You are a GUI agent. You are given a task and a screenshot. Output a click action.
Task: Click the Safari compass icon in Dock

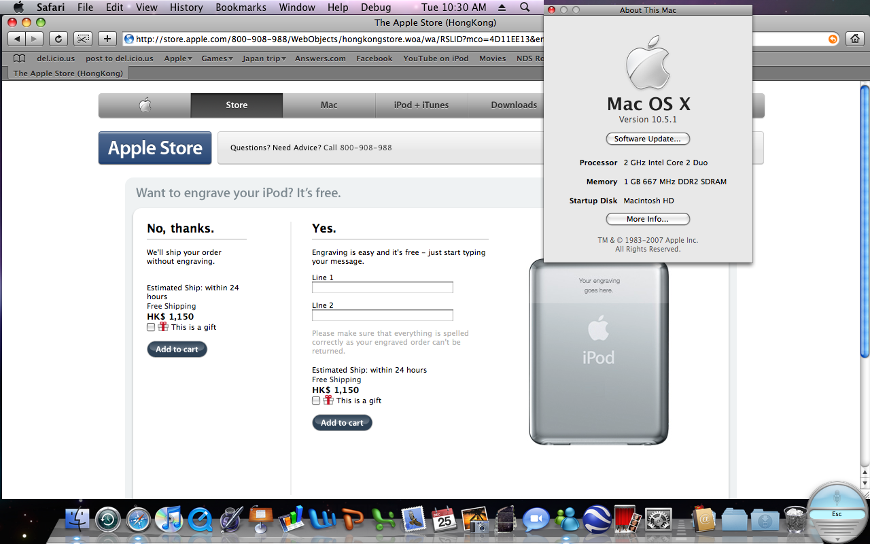[x=138, y=520]
